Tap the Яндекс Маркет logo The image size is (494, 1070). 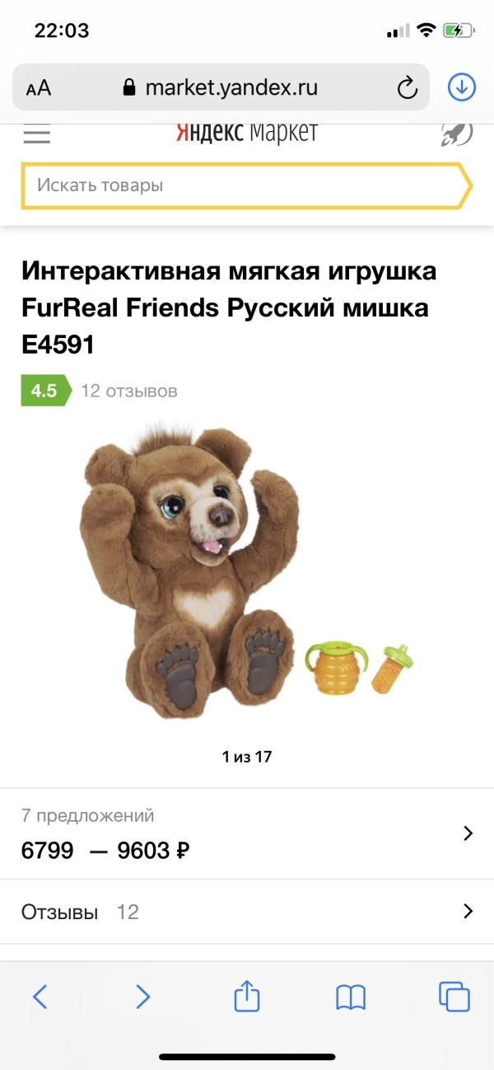click(246, 133)
